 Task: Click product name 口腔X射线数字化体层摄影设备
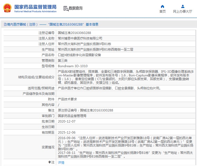click(79, 55)
